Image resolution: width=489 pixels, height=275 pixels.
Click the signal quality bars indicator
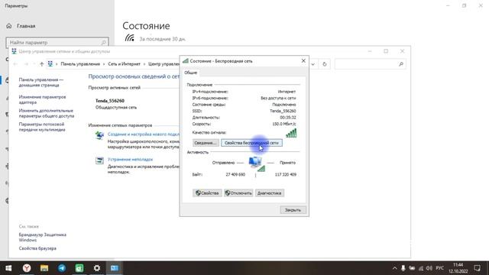[291, 133]
